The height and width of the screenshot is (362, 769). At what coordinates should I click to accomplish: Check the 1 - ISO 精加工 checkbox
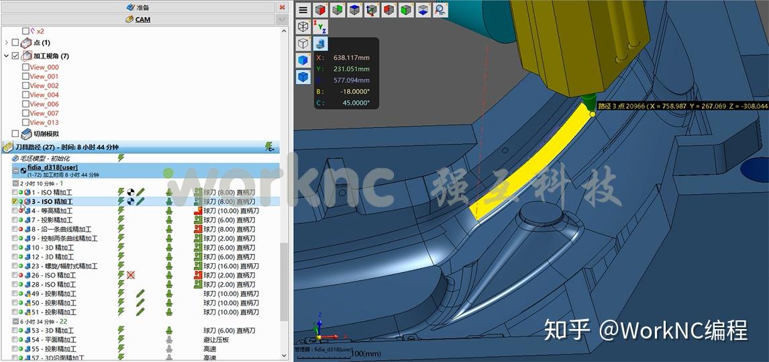[15, 192]
